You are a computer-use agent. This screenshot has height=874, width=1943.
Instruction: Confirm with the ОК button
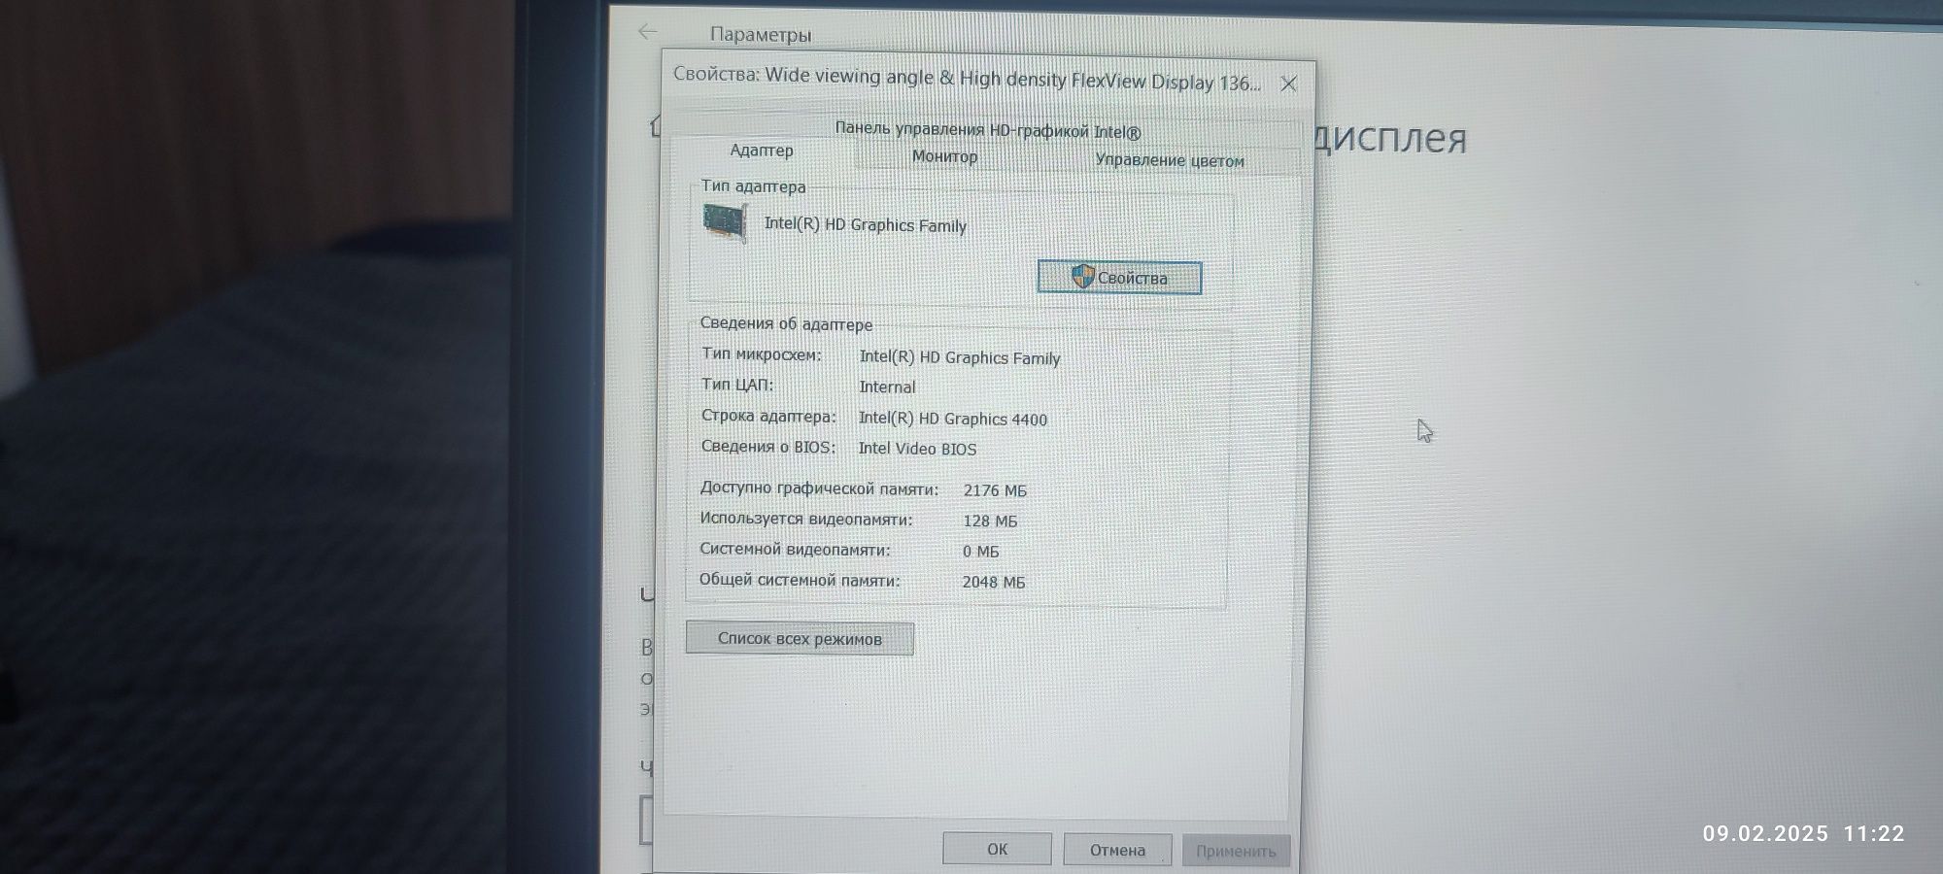[997, 850]
